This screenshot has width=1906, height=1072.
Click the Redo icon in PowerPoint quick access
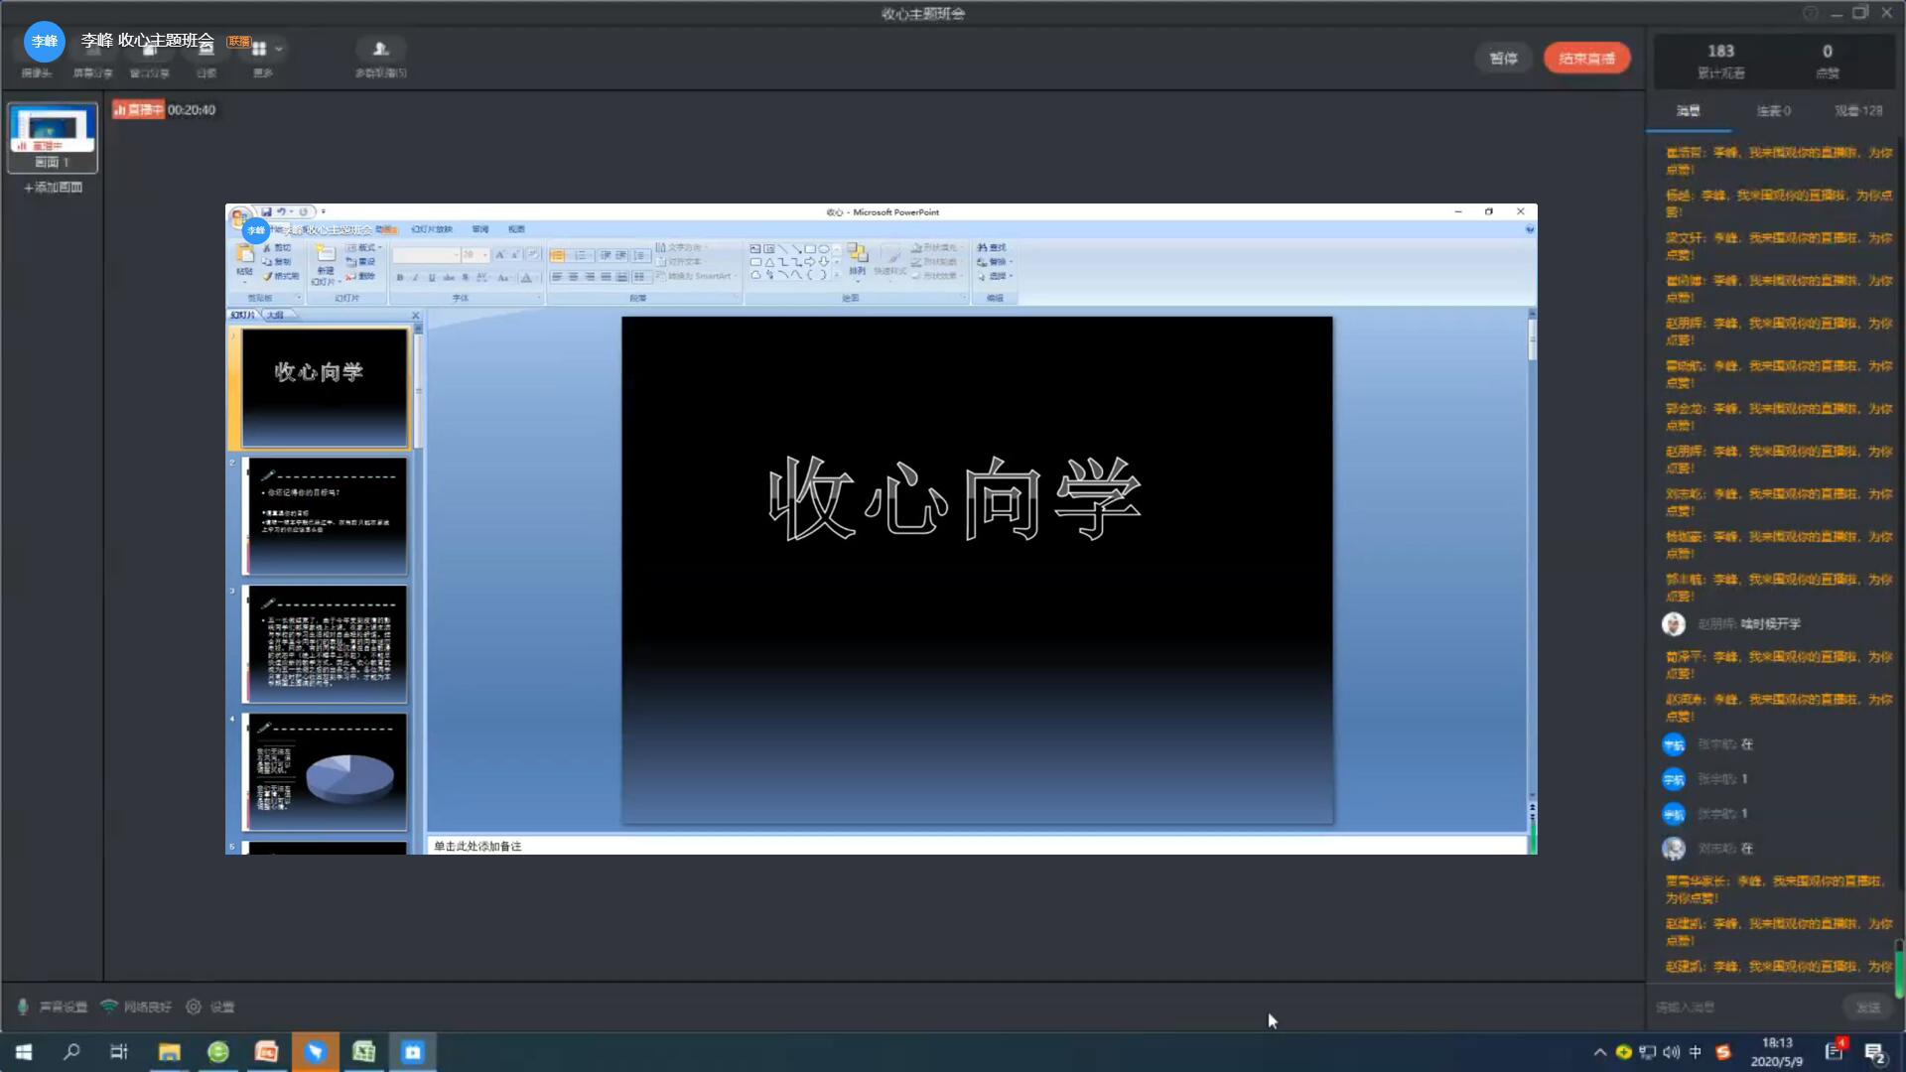pos(303,211)
